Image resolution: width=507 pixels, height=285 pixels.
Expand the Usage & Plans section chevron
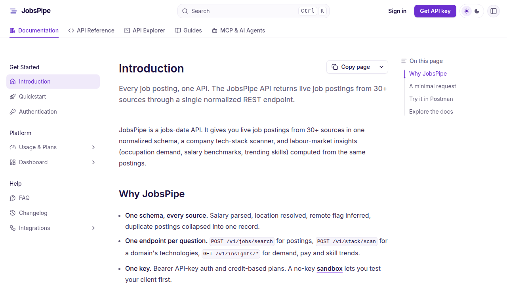(x=93, y=147)
